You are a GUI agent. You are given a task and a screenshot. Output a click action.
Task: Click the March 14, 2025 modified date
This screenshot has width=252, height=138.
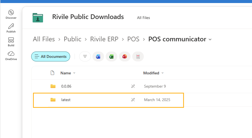pos(157,100)
